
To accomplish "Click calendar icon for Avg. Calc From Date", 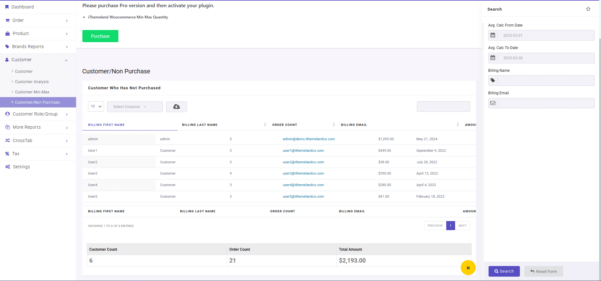I will (x=493, y=35).
